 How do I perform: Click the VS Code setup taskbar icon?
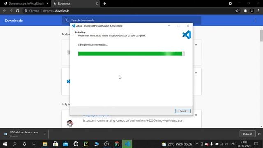tap(127, 144)
